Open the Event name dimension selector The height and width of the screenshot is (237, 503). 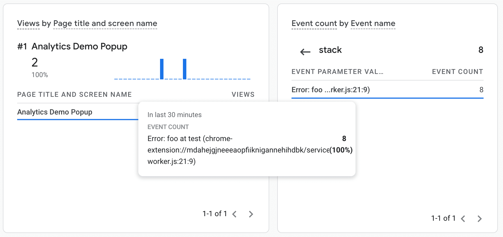373,23
